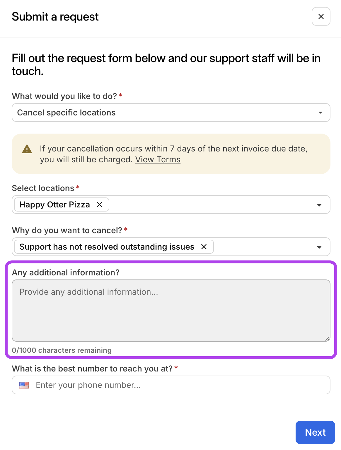Viewport: 341px width, 450px height.
Task: Click the textarea resize handle corner
Action: [x=327, y=338]
